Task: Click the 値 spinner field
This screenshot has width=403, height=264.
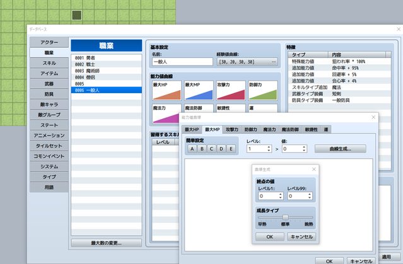Action: point(294,149)
